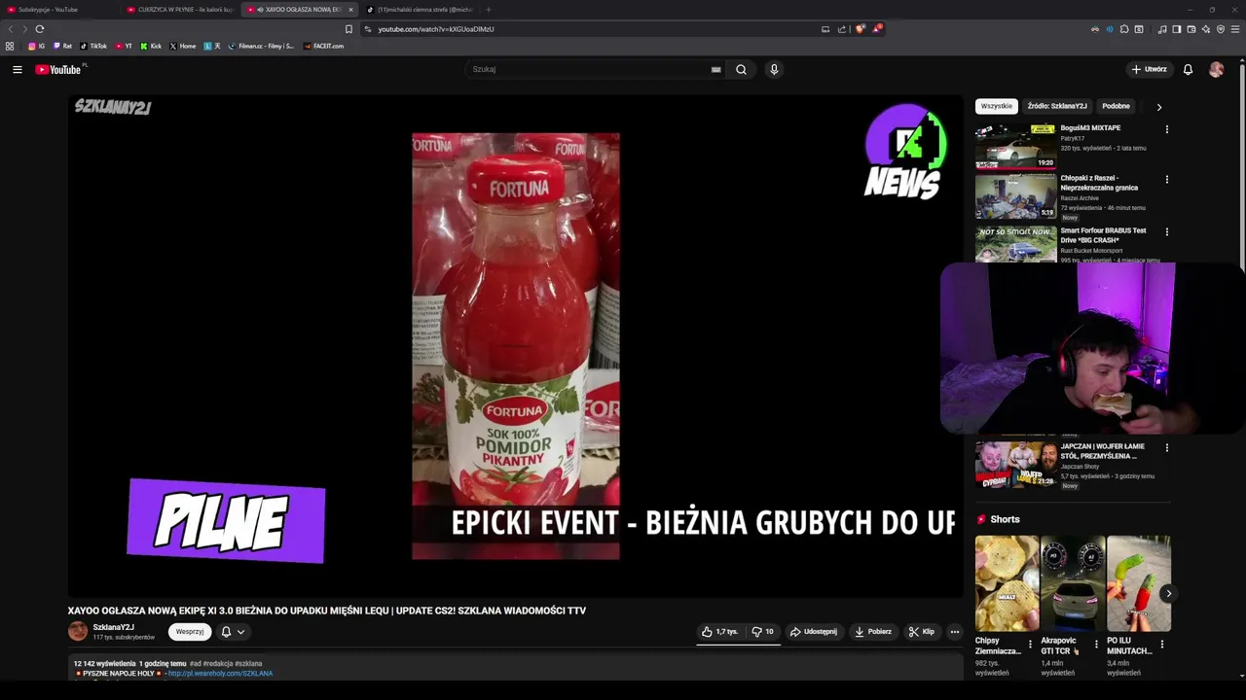Screen dimensions: 1246x700
Task: Open the Akrapovic GTI TCR short
Action: (1073, 583)
